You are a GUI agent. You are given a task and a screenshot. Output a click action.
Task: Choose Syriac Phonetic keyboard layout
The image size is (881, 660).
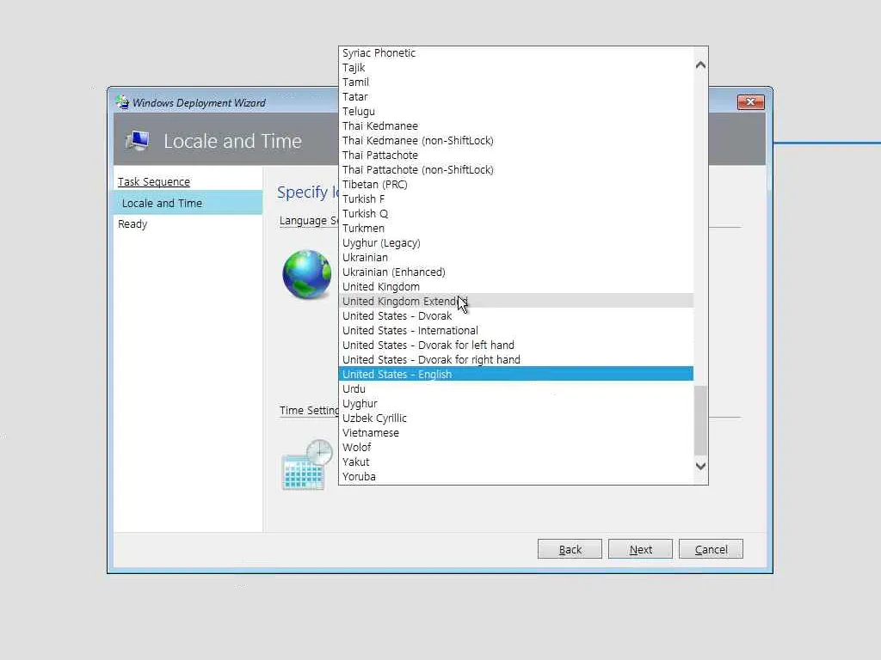click(516, 52)
